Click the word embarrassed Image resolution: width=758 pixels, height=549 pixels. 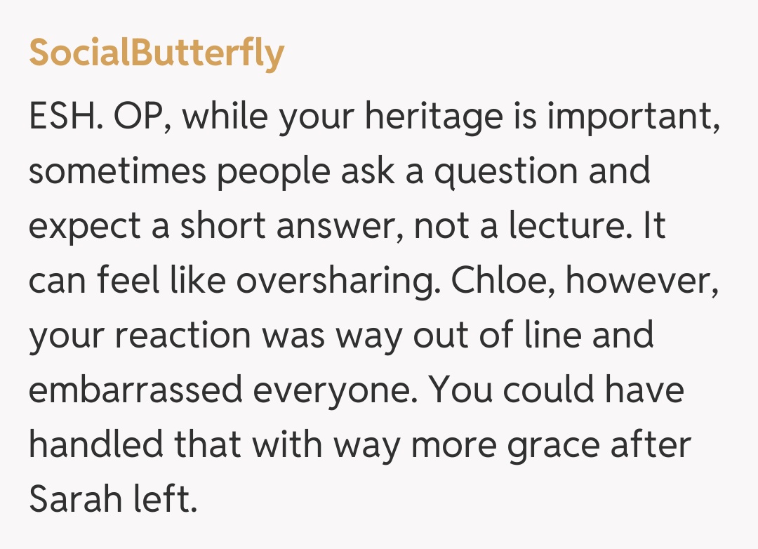click(135, 390)
